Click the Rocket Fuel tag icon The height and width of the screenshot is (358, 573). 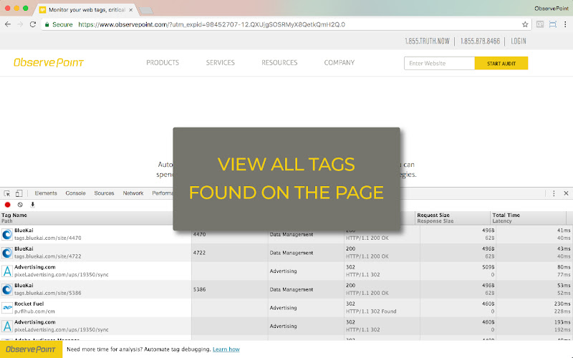(7, 308)
